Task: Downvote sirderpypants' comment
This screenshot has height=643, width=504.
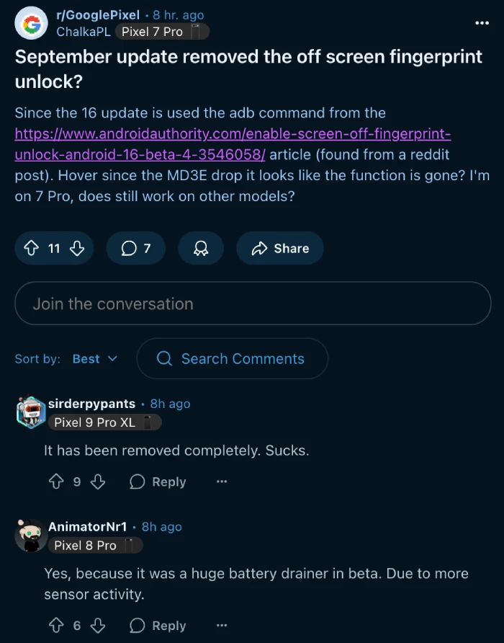Action: click(98, 482)
